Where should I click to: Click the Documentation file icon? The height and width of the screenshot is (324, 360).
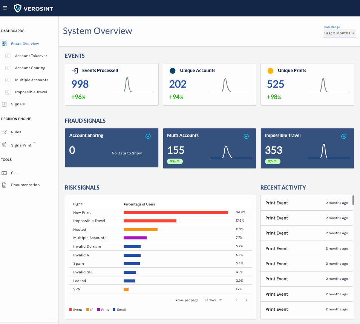[4, 185]
